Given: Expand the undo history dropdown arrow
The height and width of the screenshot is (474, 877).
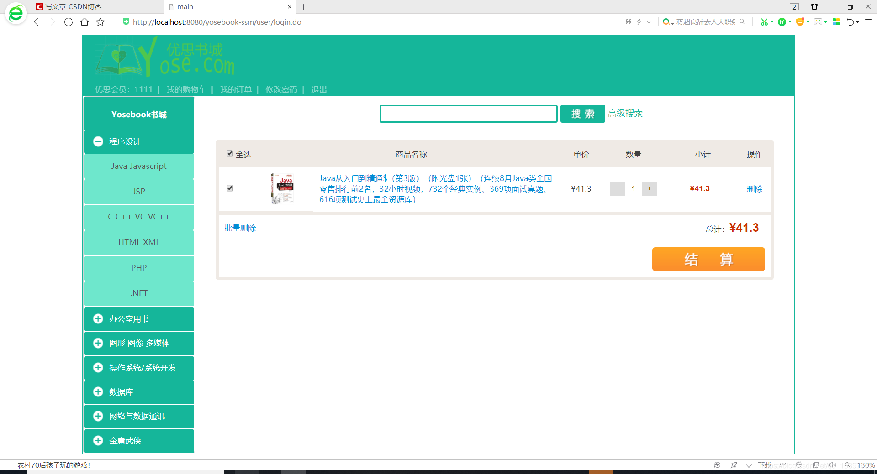Looking at the screenshot, I should click(x=857, y=22).
